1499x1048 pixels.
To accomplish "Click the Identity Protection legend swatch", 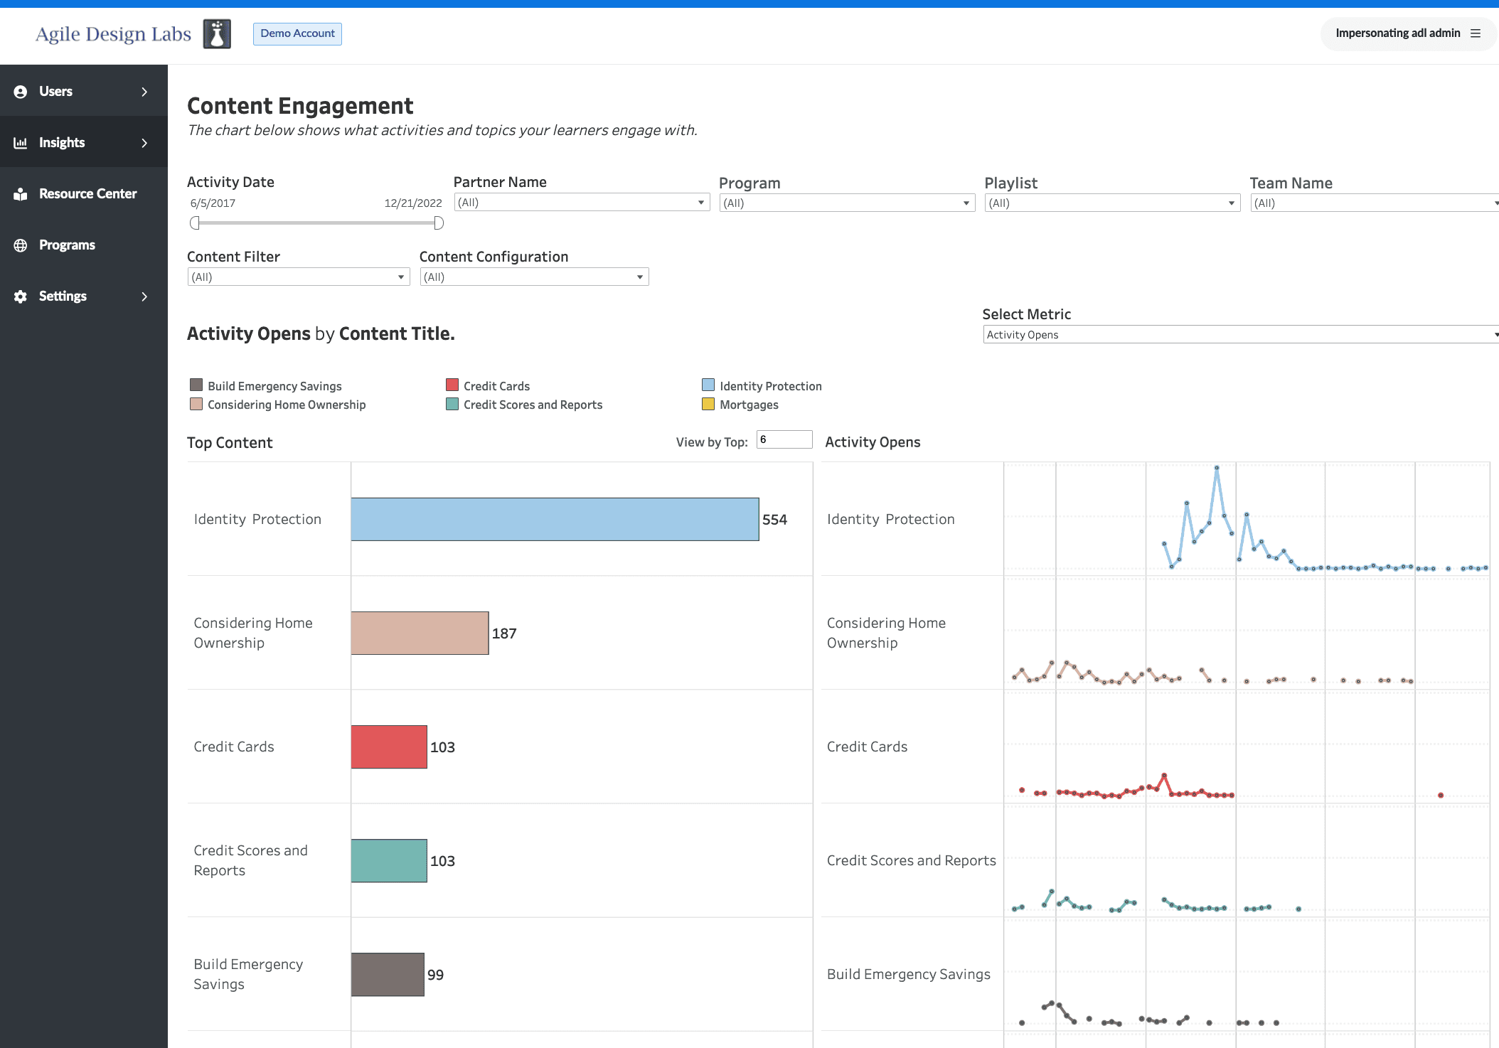I will point(708,385).
